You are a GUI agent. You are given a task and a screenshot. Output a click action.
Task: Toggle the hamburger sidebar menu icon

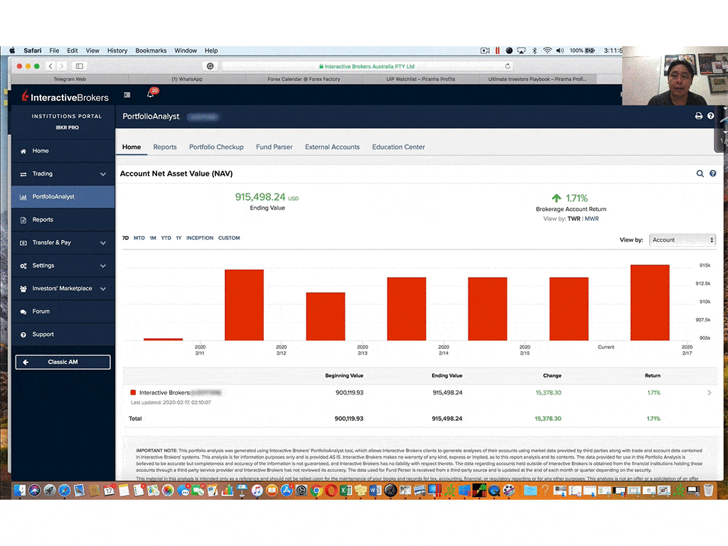click(127, 95)
